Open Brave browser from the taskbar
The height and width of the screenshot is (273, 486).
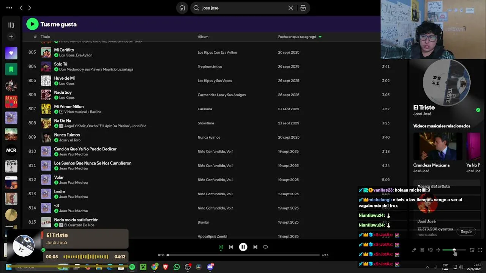click(x=166, y=267)
